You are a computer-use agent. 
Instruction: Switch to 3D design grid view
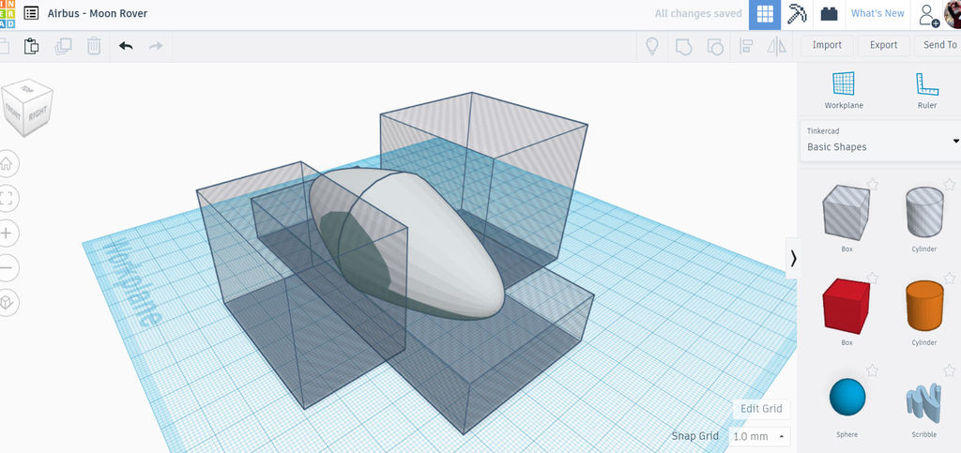765,15
